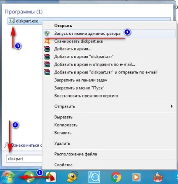The height and width of the screenshot is (184, 178).
Task: Click the Ознакомиться search link
Action: [x=26, y=145]
